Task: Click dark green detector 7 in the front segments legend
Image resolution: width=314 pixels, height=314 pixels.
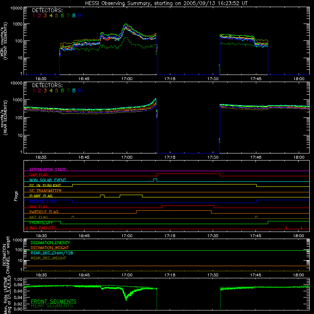Action: coord(68,16)
